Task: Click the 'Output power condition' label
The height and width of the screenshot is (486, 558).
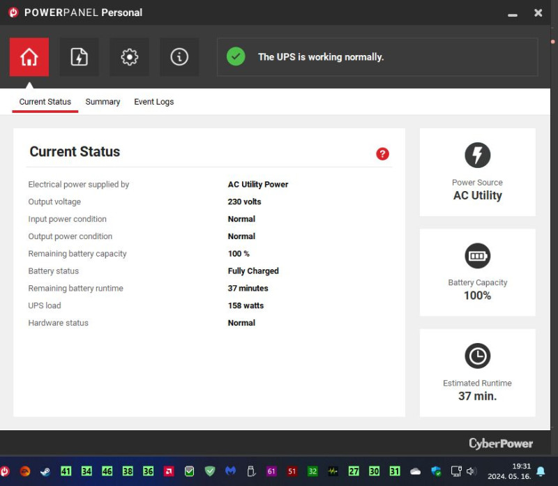Action: point(70,236)
